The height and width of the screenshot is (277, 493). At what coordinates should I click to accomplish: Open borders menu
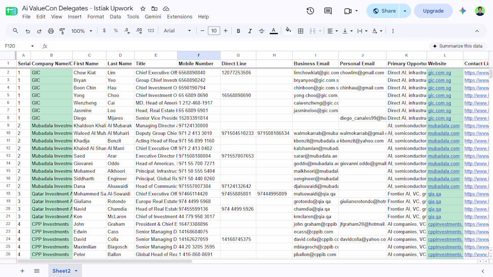click(x=301, y=31)
